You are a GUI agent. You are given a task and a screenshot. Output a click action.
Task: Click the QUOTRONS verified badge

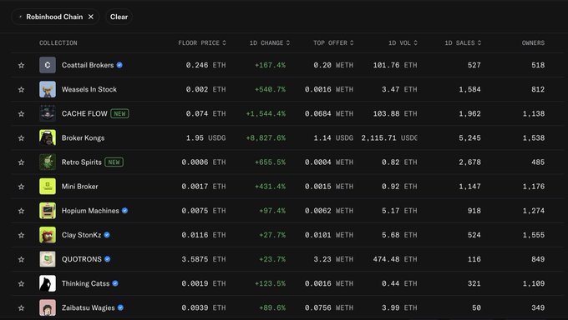[x=107, y=259]
